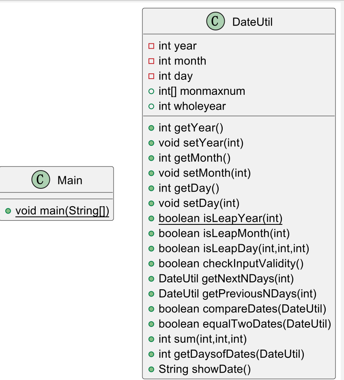Select the checkInputValidity() method entry
Screen dimensions: 344x380
click(231, 264)
